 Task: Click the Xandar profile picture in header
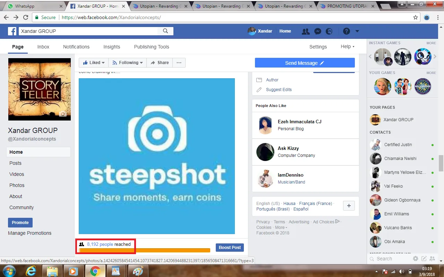tap(252, 31)
